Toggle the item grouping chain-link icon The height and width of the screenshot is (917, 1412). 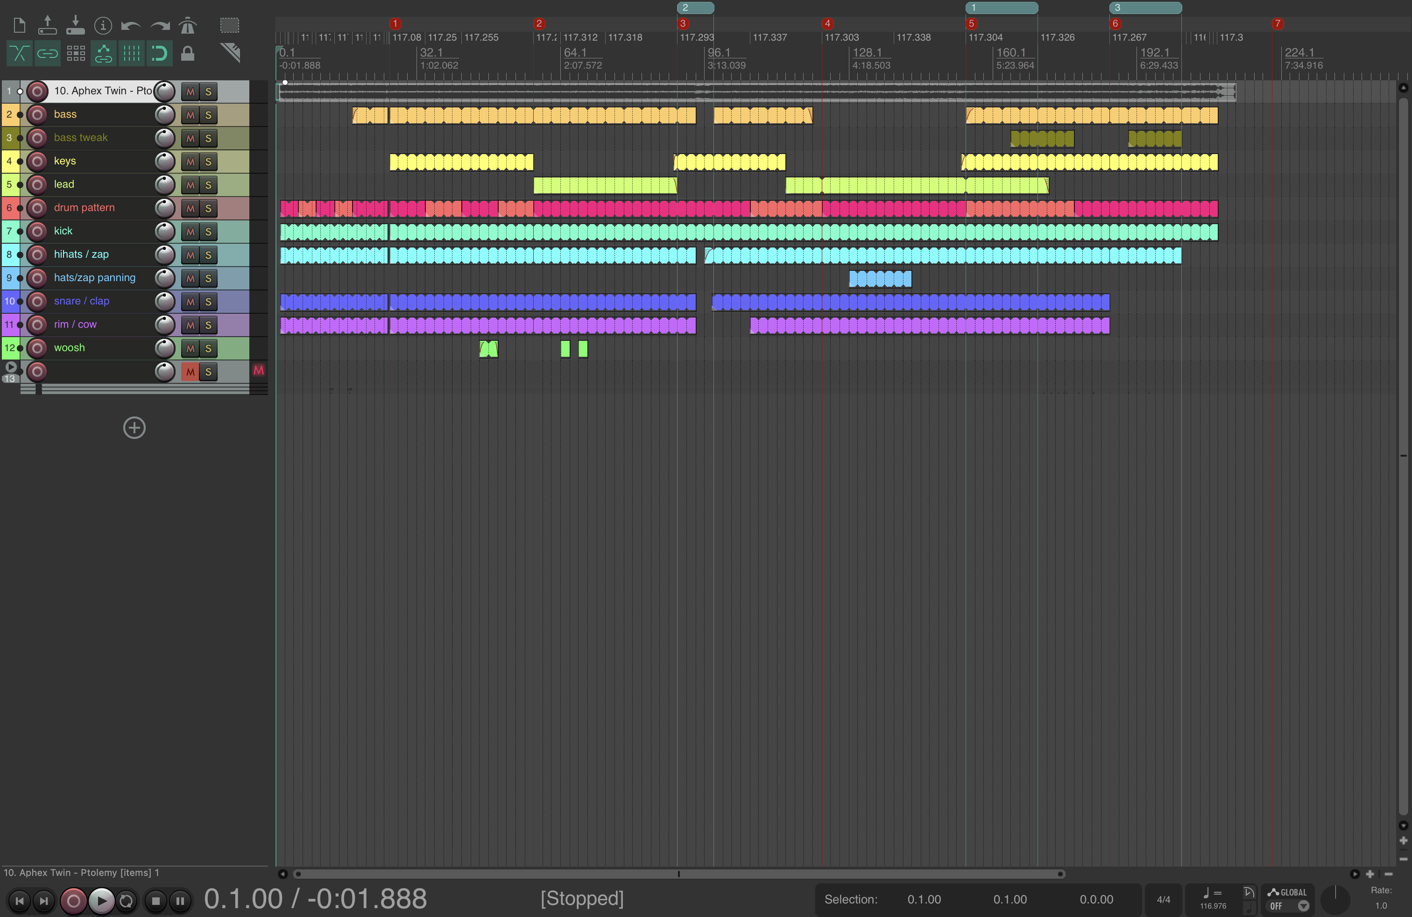click(x=48, y=53)
